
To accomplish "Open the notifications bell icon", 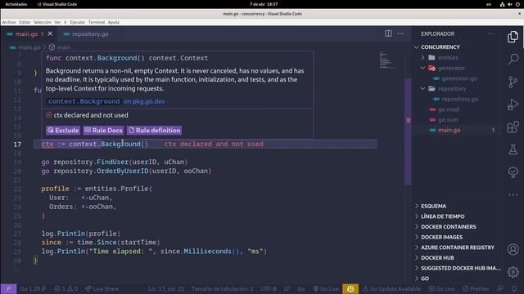I will tap(514, 288).
